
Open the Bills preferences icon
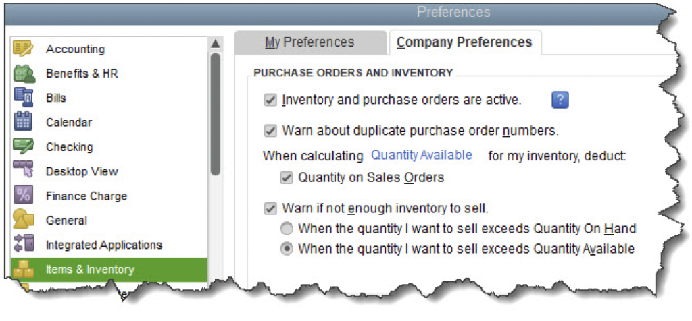point(23,98)
